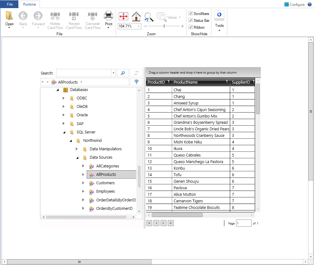324x265 pixels.
Task: Uncheck the Scrollbars checkbox
Action: 191,13
